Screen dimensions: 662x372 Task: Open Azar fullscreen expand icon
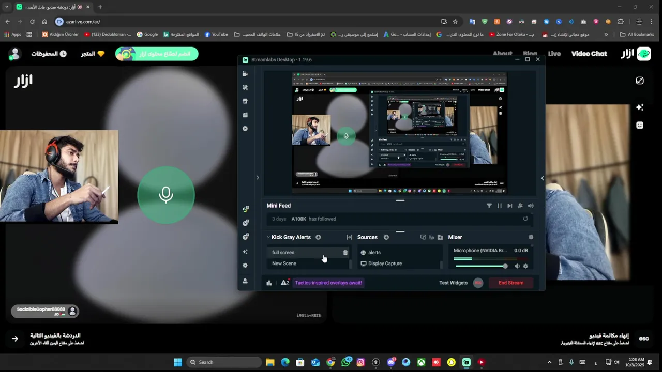640,81
